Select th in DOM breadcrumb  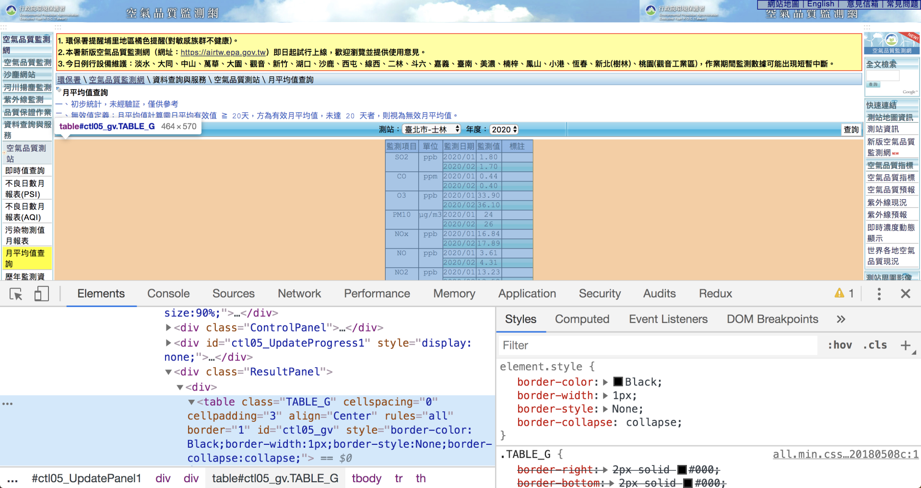pos(421,478)
